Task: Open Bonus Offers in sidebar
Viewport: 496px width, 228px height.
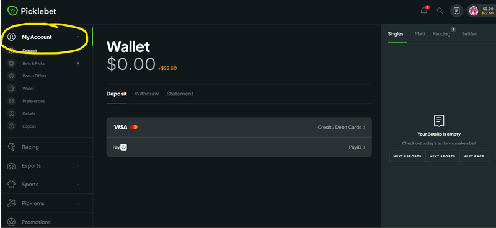Action: [x=35, y=76]
